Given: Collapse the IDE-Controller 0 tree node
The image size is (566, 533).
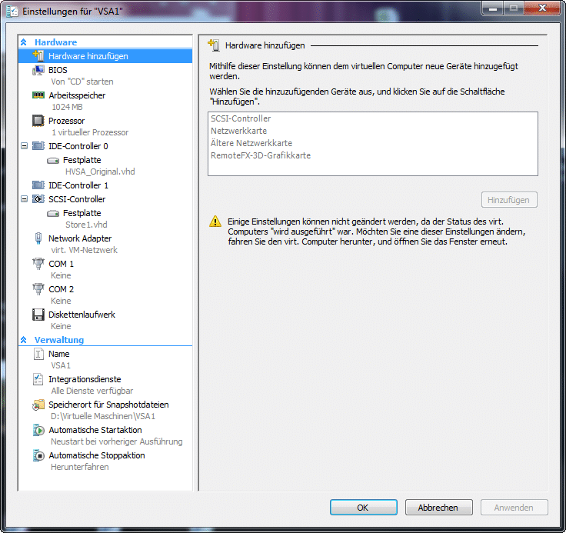Looking at the screenshot, I should (x=25, y=145).
